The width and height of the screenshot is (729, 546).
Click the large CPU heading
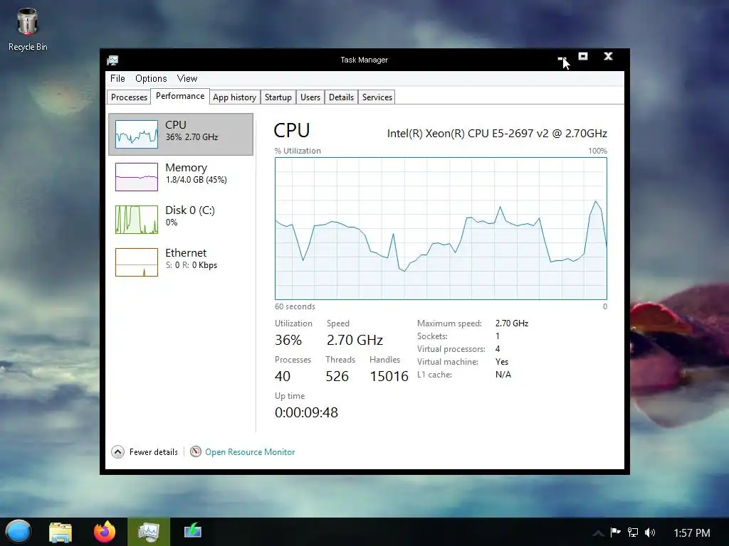(291, 131)
